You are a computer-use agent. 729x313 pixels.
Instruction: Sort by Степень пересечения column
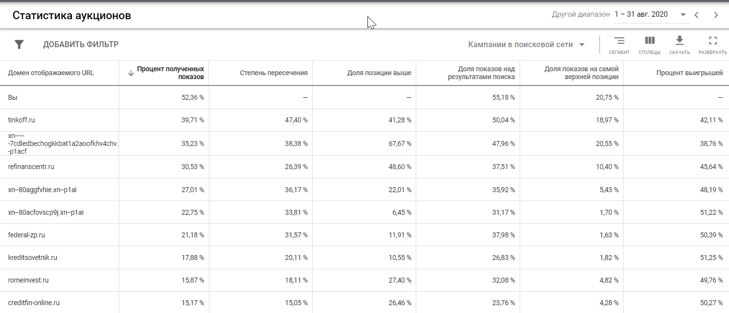click(x=273, y=73)
